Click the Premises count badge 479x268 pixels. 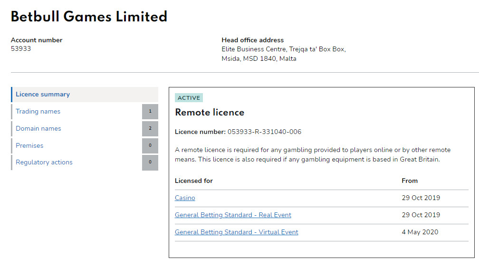click(150, 146)
